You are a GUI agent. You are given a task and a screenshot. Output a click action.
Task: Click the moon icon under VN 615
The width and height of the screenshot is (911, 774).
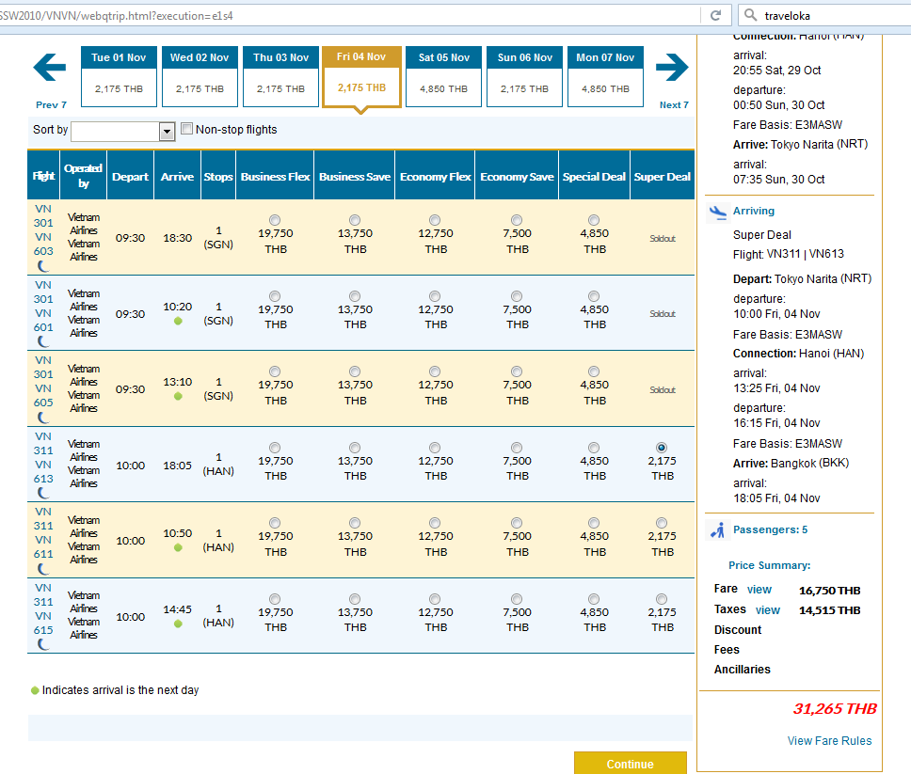43,644
